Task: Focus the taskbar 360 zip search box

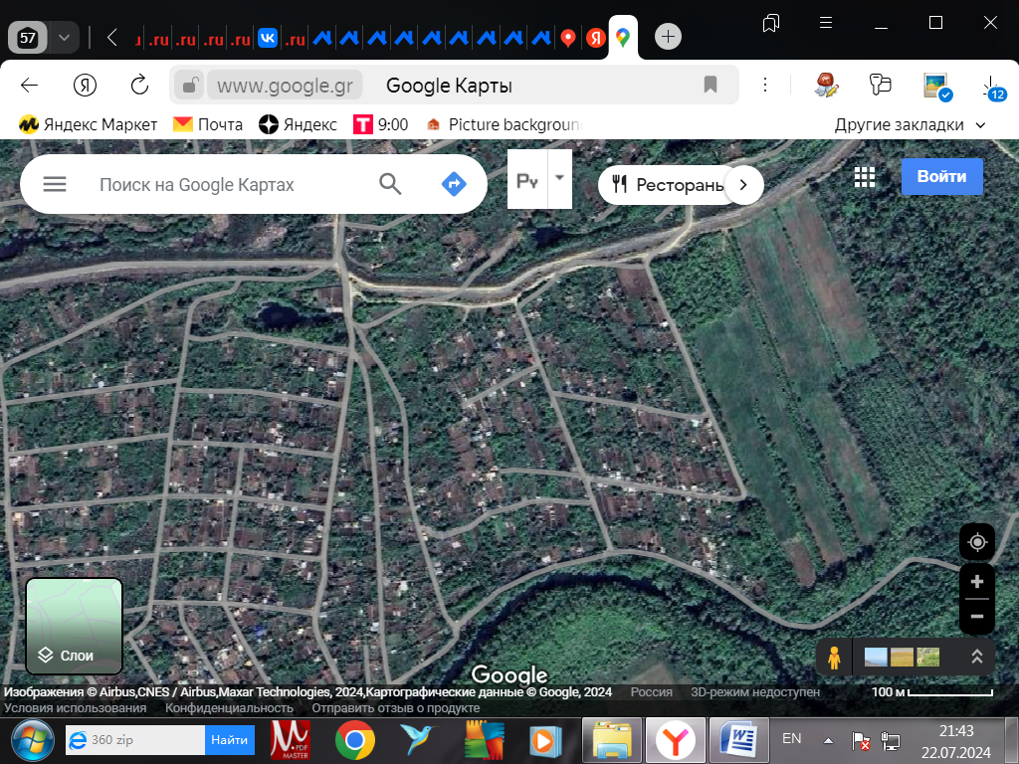Action: click(x=135, y=740)
